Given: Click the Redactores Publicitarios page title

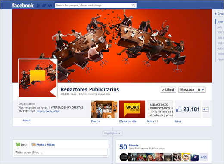Looking at the screenshot, I should click(x=90, y=89).
